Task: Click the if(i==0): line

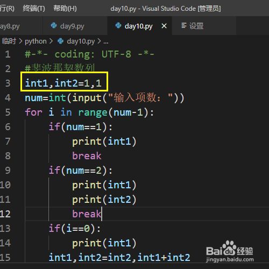Action: 75,229
